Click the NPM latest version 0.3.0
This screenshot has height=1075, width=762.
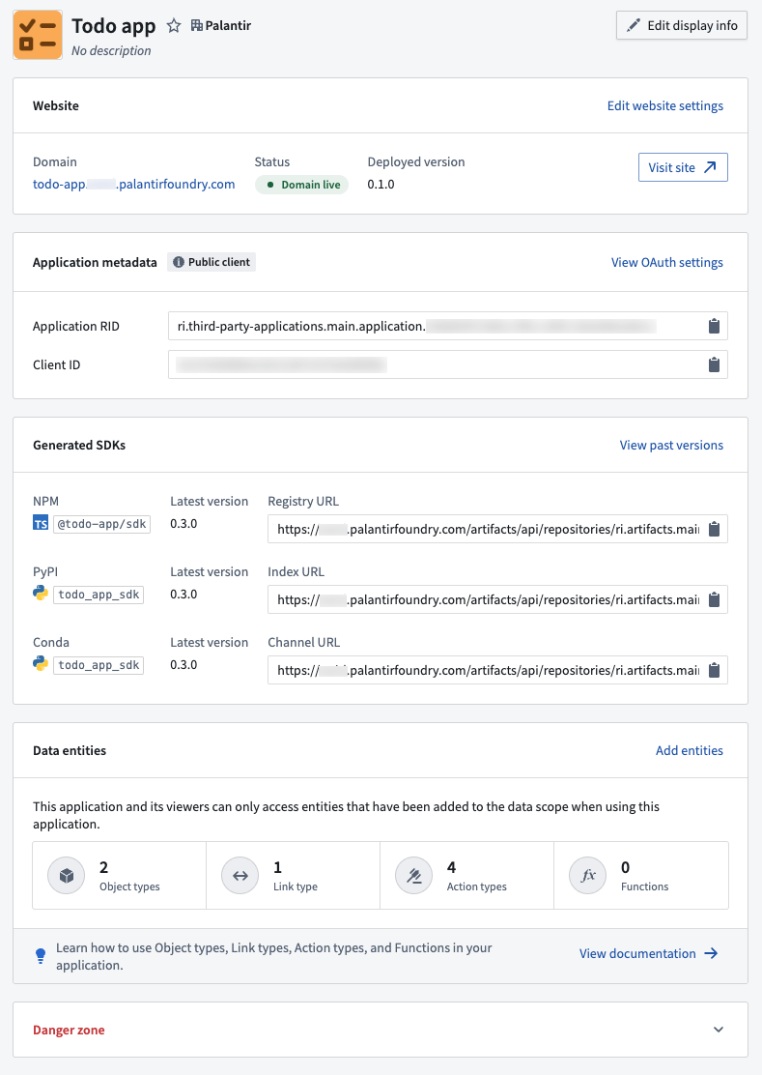[x=183, y=524]
